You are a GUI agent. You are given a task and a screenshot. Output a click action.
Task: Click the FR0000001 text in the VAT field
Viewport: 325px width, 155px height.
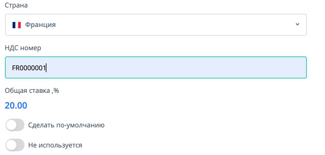[29, 68]
